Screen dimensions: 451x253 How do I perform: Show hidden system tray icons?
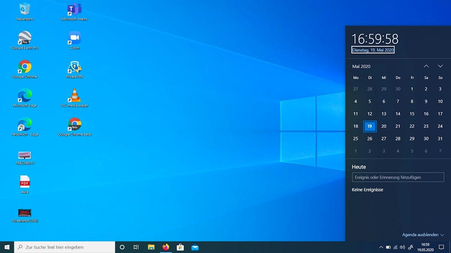[381, 247]
